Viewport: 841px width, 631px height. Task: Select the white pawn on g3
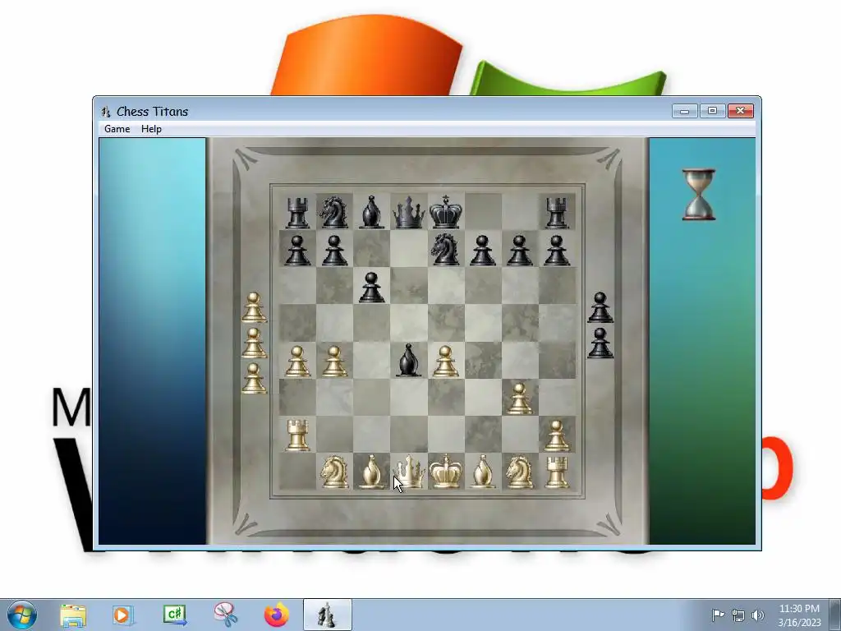(x=519, y=398)
